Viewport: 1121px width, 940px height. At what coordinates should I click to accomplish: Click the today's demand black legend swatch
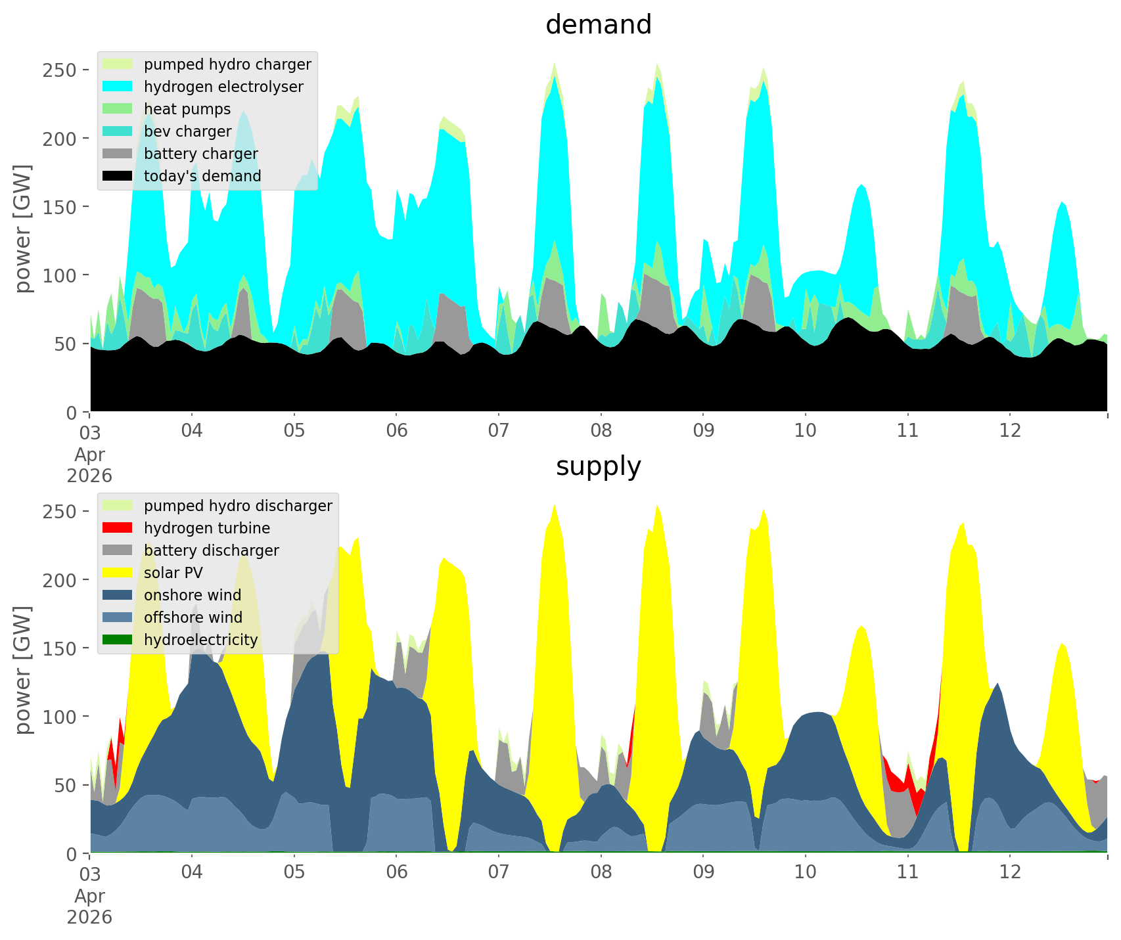[118, 176]
